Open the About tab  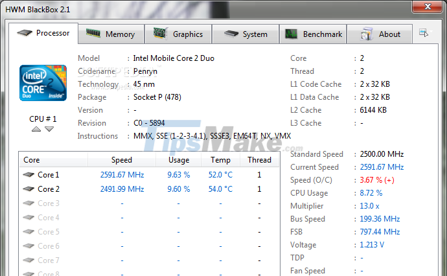tap(380, 34)
